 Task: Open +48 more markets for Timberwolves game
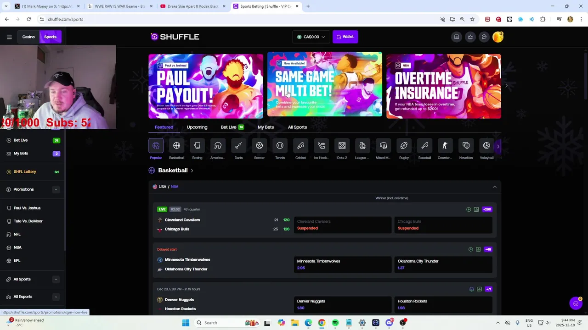pos(488,249)
